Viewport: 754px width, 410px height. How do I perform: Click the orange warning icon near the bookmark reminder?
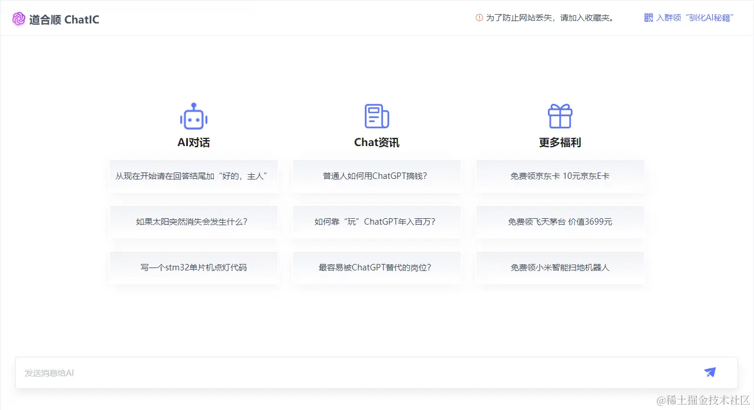tap(479, 18)
